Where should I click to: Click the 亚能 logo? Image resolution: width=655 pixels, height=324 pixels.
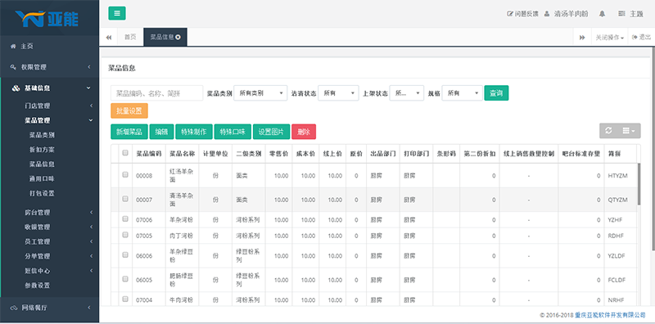[47, 18]
